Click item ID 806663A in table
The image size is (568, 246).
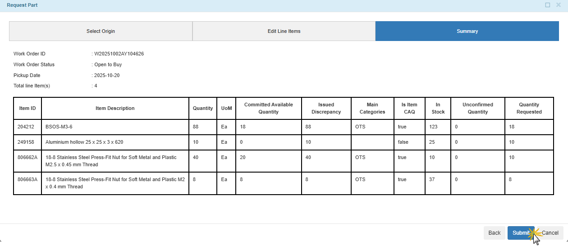click(27, 180)
